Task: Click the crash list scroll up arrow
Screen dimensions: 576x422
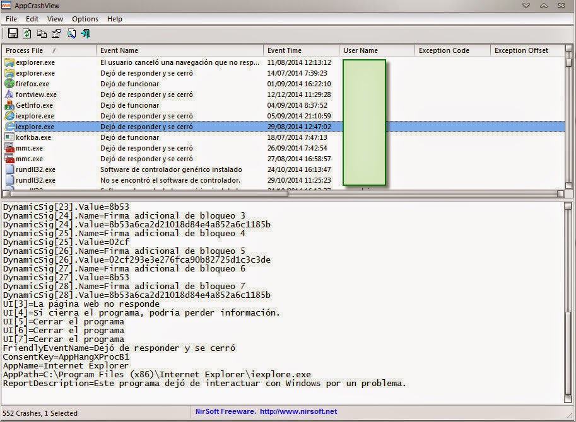Action: pos(568,48)
